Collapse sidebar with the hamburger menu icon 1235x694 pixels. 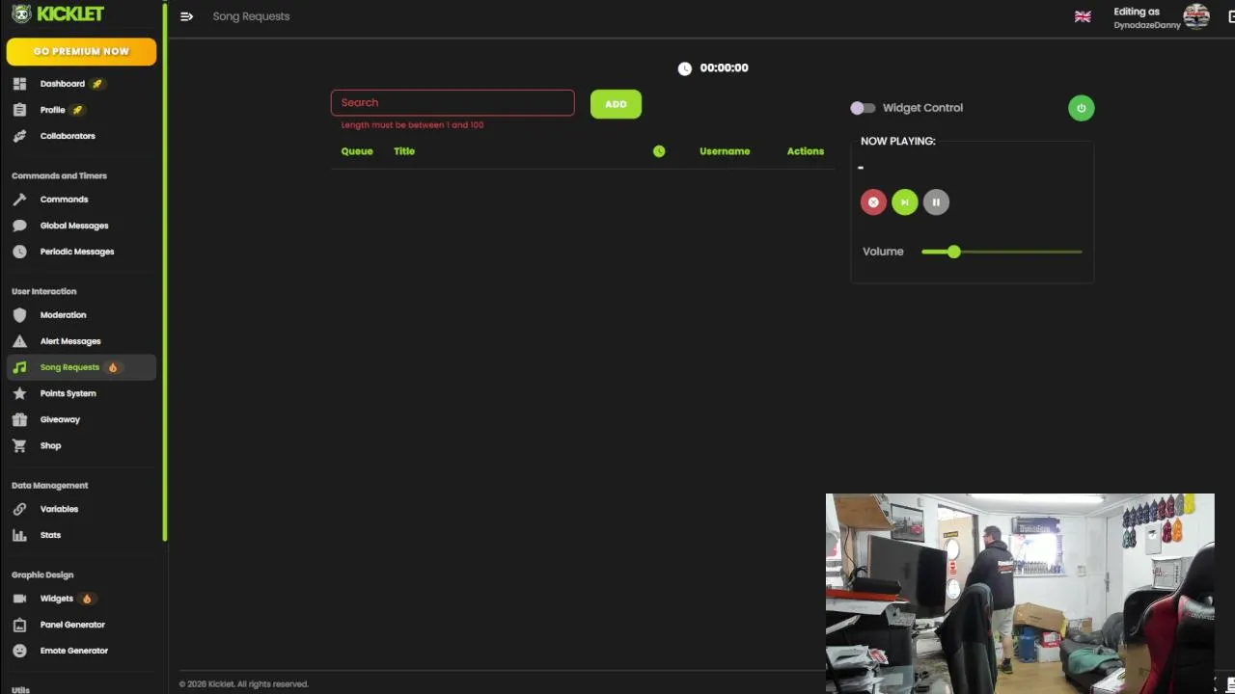point(186,16)
